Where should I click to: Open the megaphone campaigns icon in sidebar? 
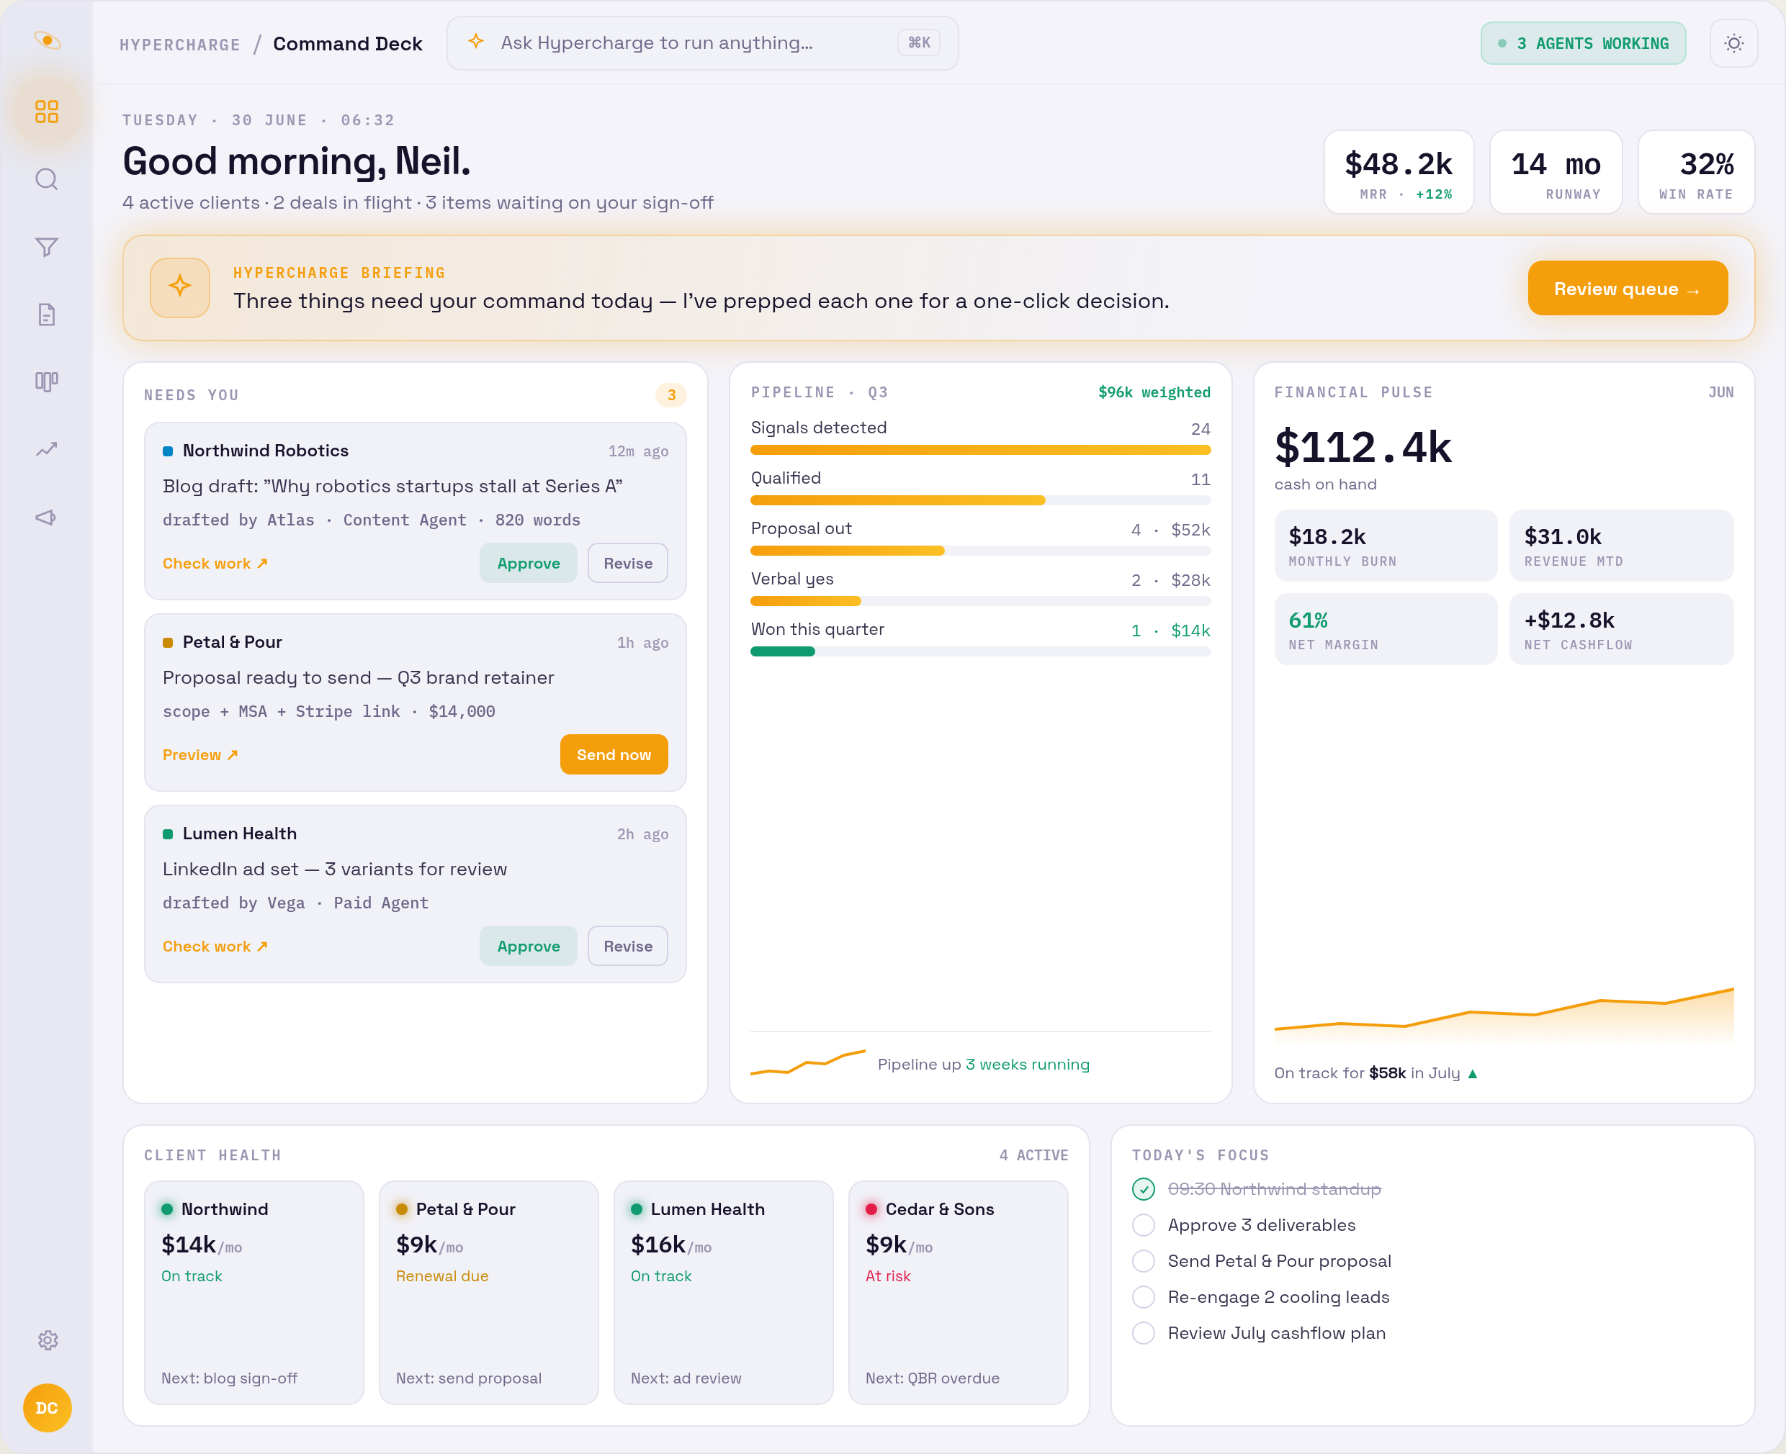pos(47,518)
